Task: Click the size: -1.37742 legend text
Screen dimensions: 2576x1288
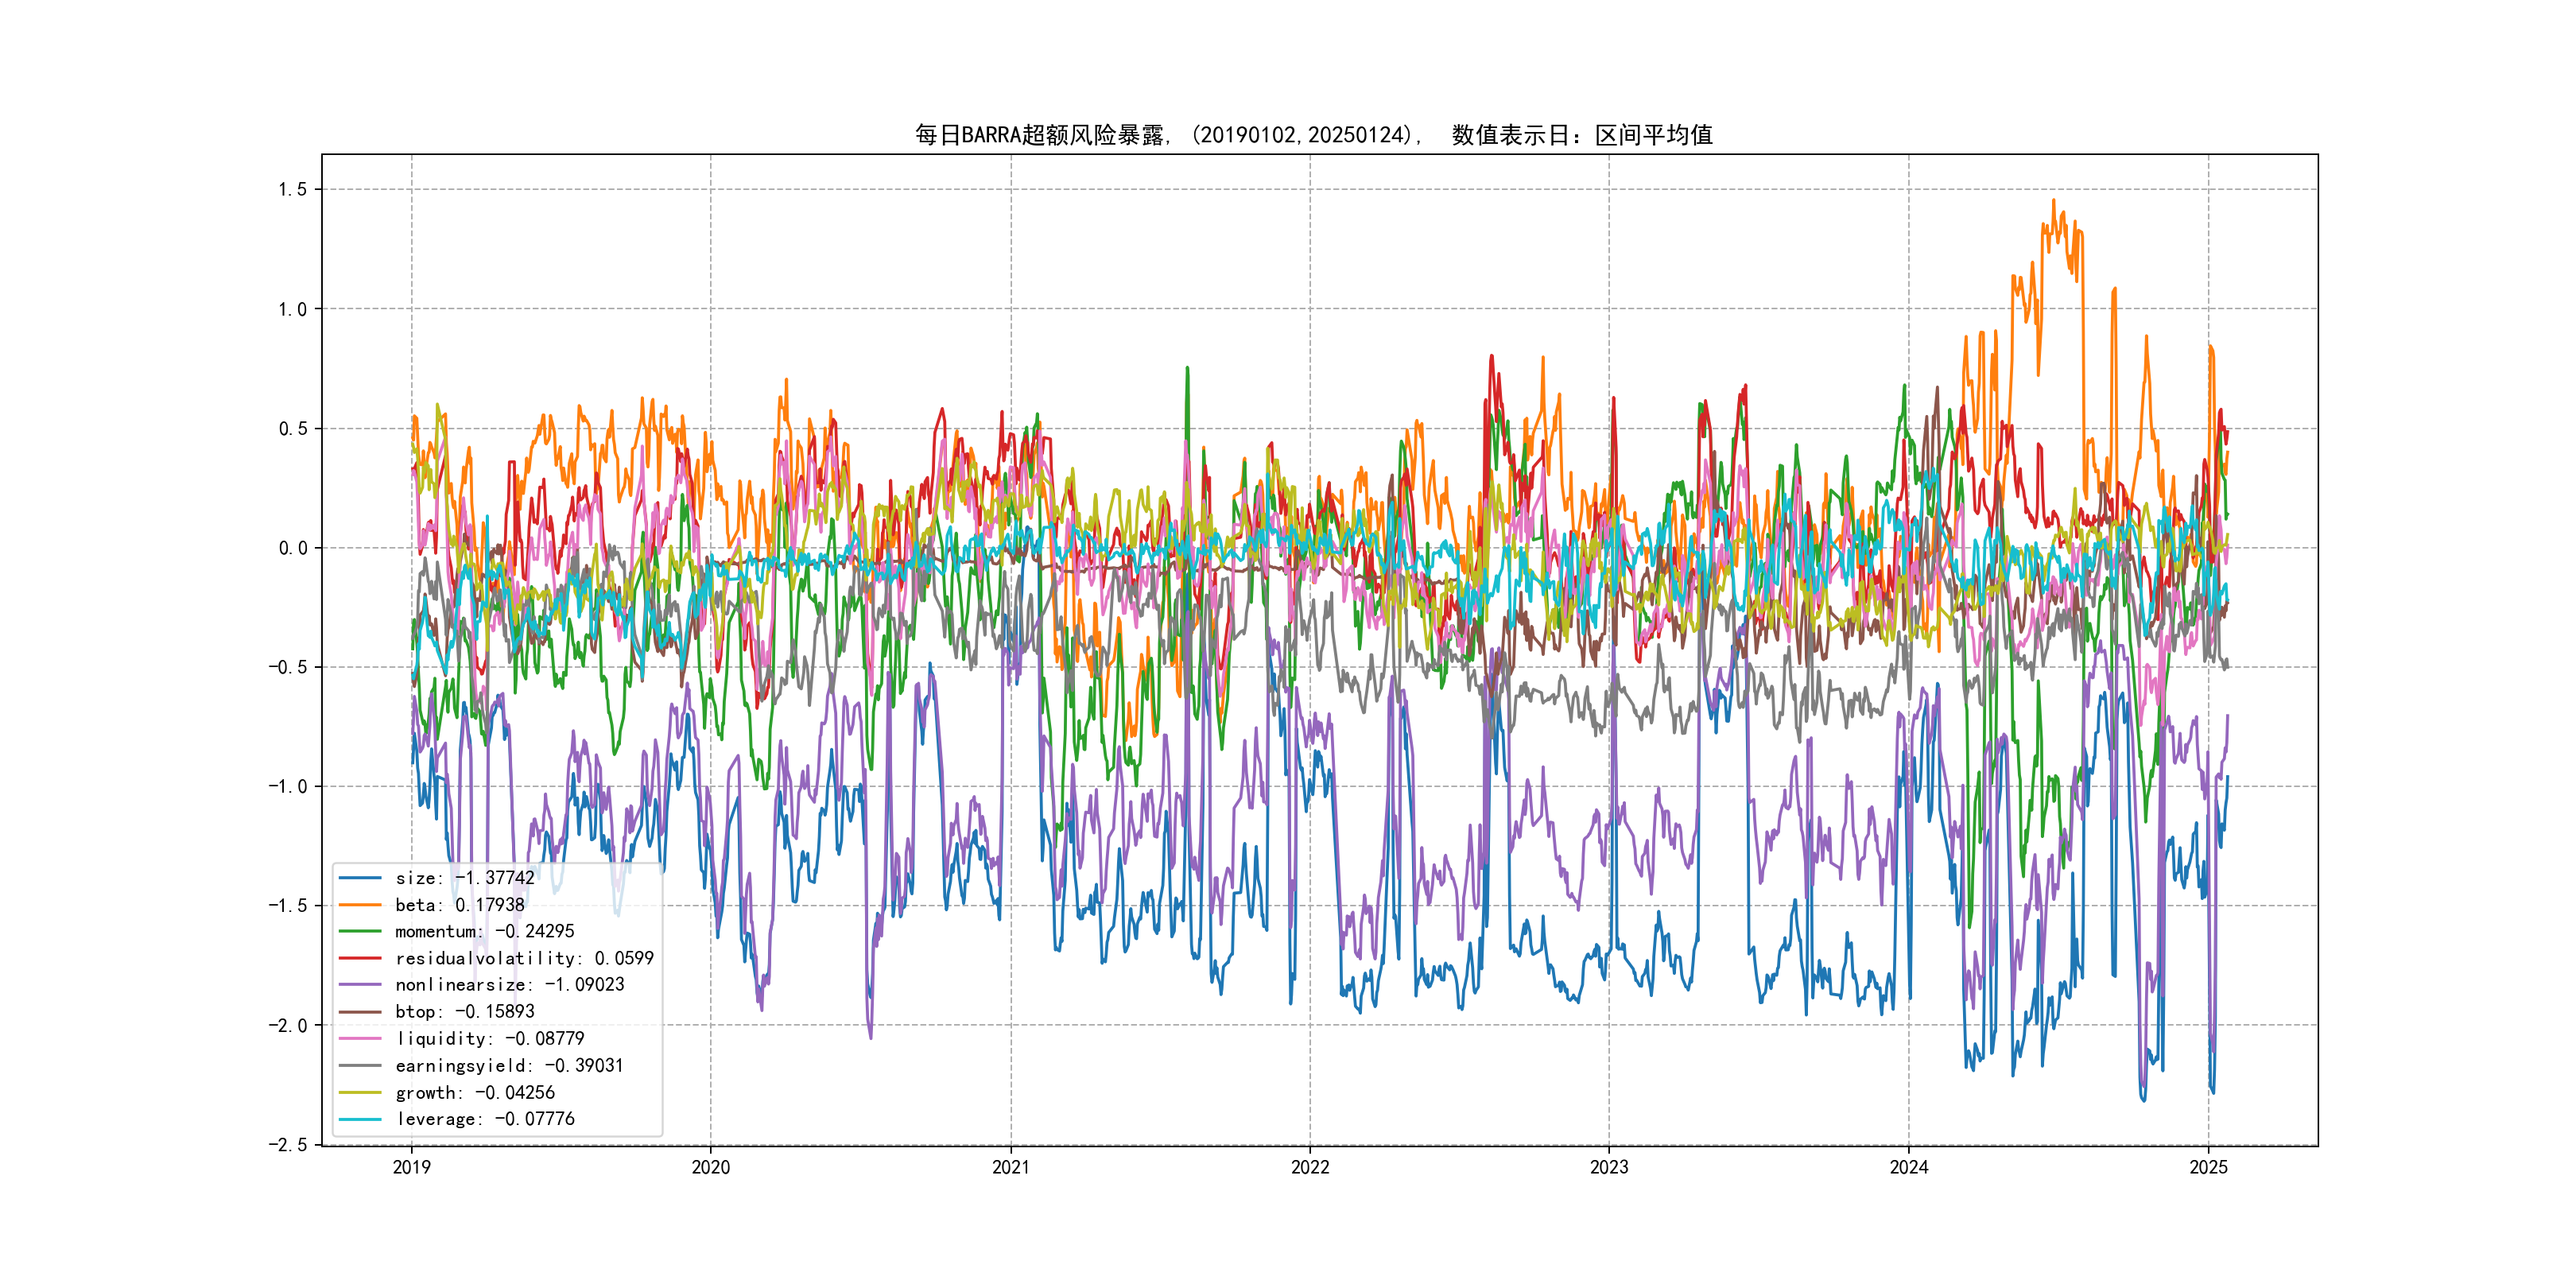Action: coord(465,878)
